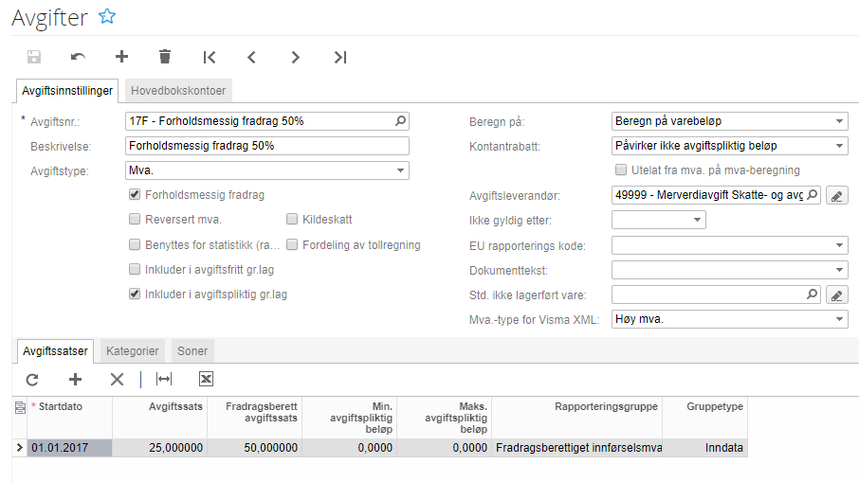This screenshot has width=859, height=482.
Task: Navigate to the next record
Action: point(296,57)
